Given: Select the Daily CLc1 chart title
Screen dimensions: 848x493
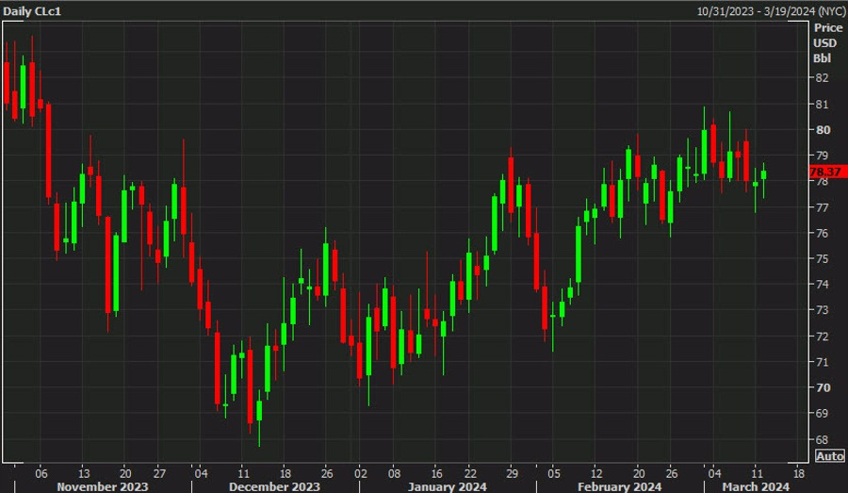Looking at the screenshot, I should tap(32, 10).
